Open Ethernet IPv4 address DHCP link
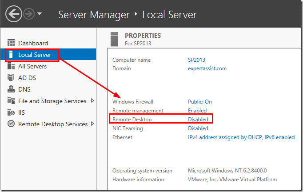The image size is (303, 192). click(x=241, y=137)
